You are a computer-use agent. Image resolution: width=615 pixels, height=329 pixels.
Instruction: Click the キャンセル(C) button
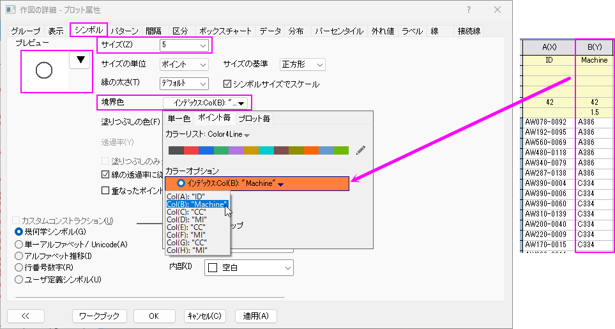204,316
